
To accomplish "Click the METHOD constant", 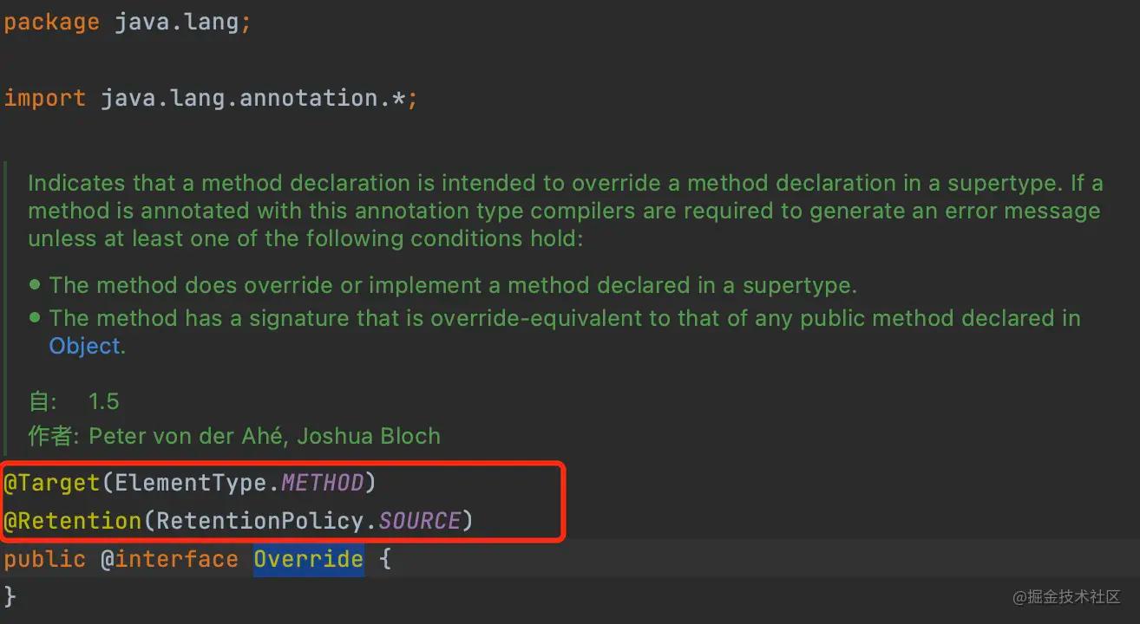I will tap(322, 483).
